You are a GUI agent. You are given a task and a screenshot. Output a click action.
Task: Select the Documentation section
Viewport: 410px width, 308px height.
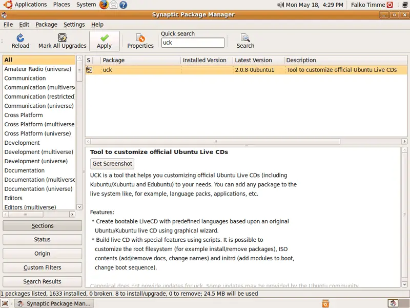(x=39, y=170)
